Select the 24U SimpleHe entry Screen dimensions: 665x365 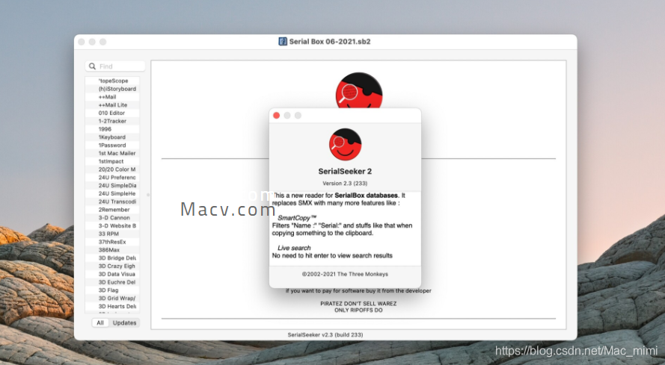[112, 193]
